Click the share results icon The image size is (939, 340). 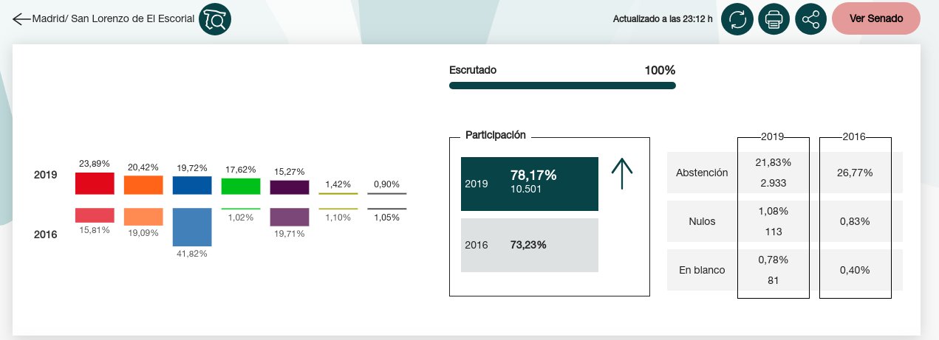click(x=811, y=19)
